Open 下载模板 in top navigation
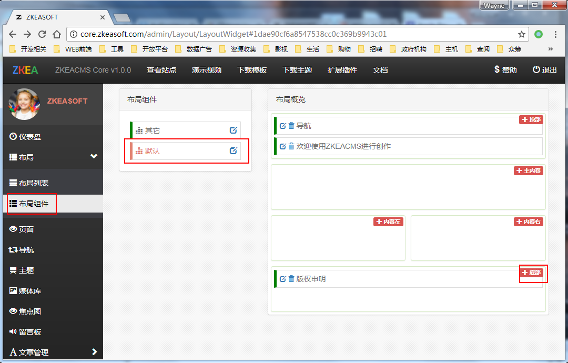 (252, 70)
